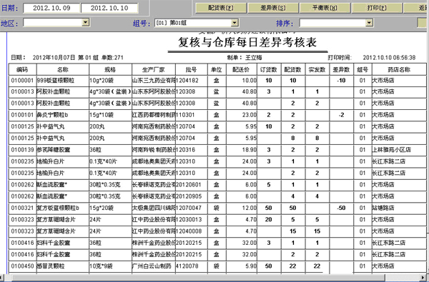Click batch number 4120078

point(187,266)
